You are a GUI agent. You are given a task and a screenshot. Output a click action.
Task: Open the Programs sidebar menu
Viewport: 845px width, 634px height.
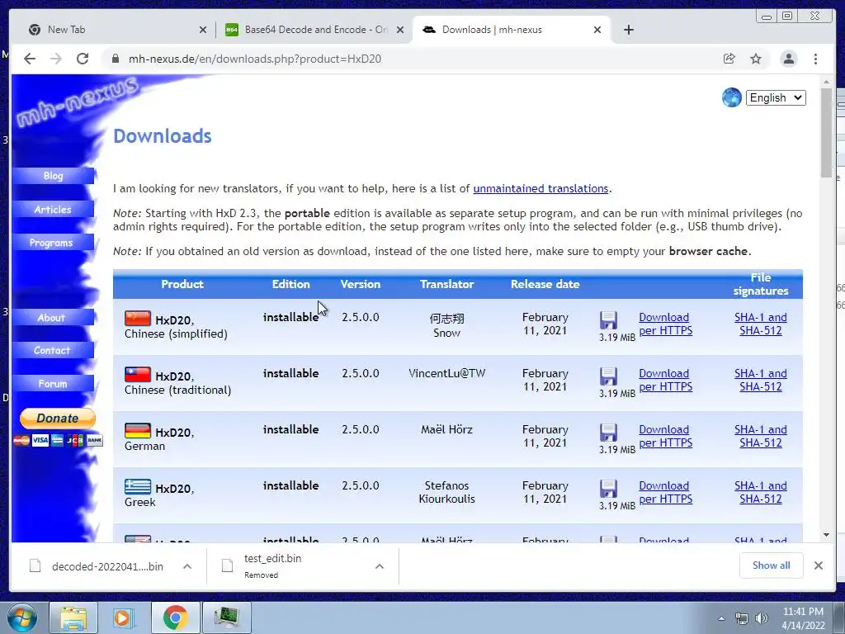tap(53, 243)
